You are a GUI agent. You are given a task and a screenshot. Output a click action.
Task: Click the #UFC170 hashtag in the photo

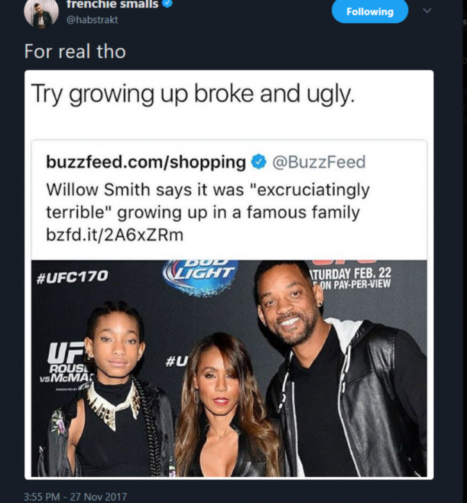coord(72,277)
